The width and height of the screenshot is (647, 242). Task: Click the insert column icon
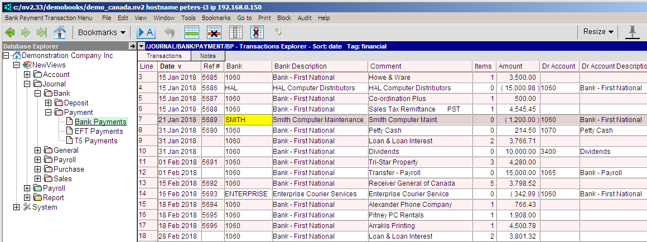[236, 32]
